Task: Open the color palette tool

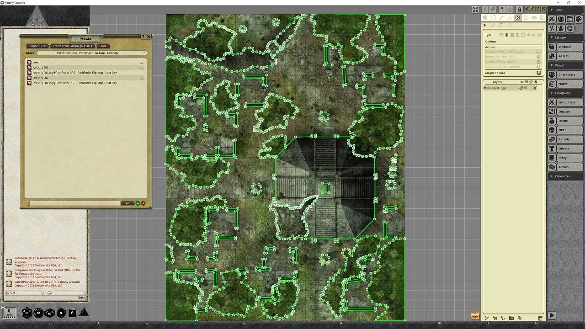Action: tap(579, 19)
